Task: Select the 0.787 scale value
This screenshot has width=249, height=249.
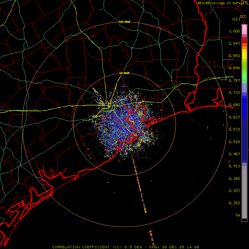Action: pyautogui.click(x=234, y=80)
